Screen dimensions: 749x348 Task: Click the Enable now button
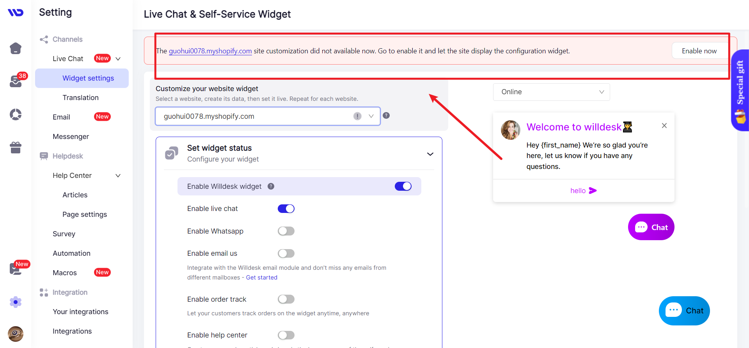point(699,51)
